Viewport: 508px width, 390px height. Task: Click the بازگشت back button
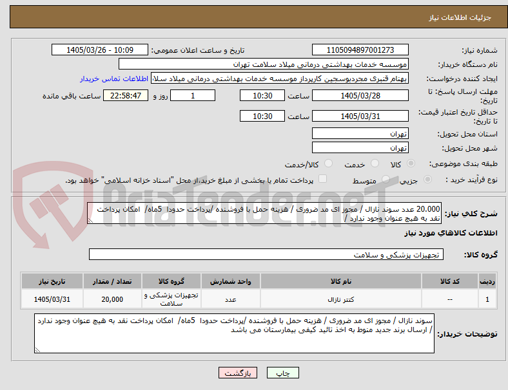238,373
